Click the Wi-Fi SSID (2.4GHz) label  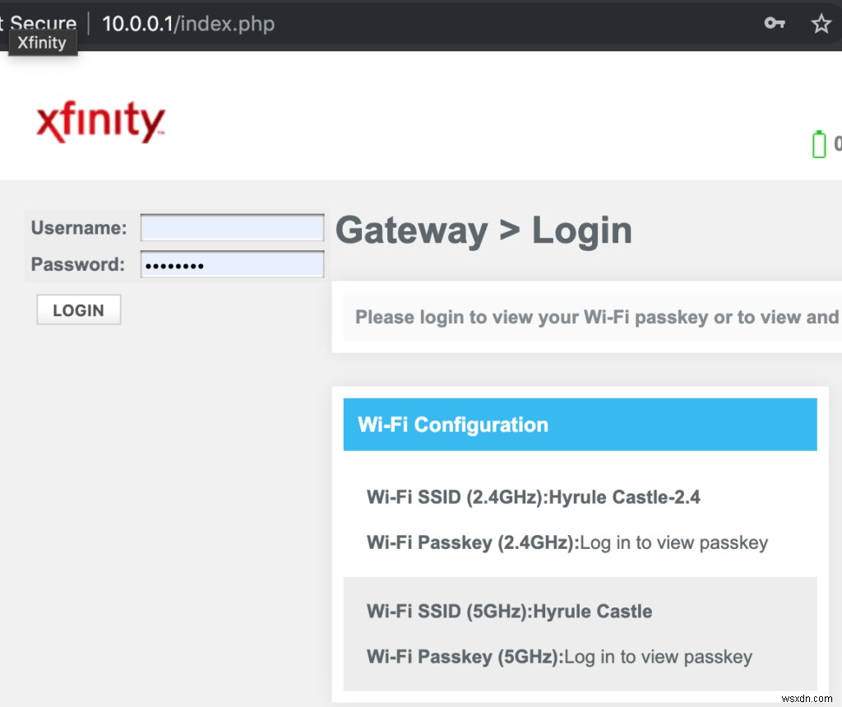pos(457,497)
